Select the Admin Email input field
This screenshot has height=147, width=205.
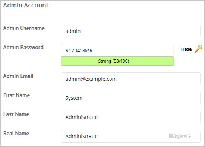tap(130, 79)
